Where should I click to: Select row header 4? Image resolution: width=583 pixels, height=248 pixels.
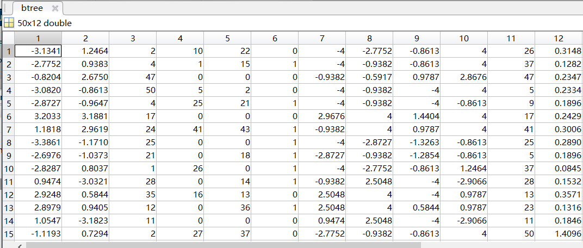[x=9, y=90]
